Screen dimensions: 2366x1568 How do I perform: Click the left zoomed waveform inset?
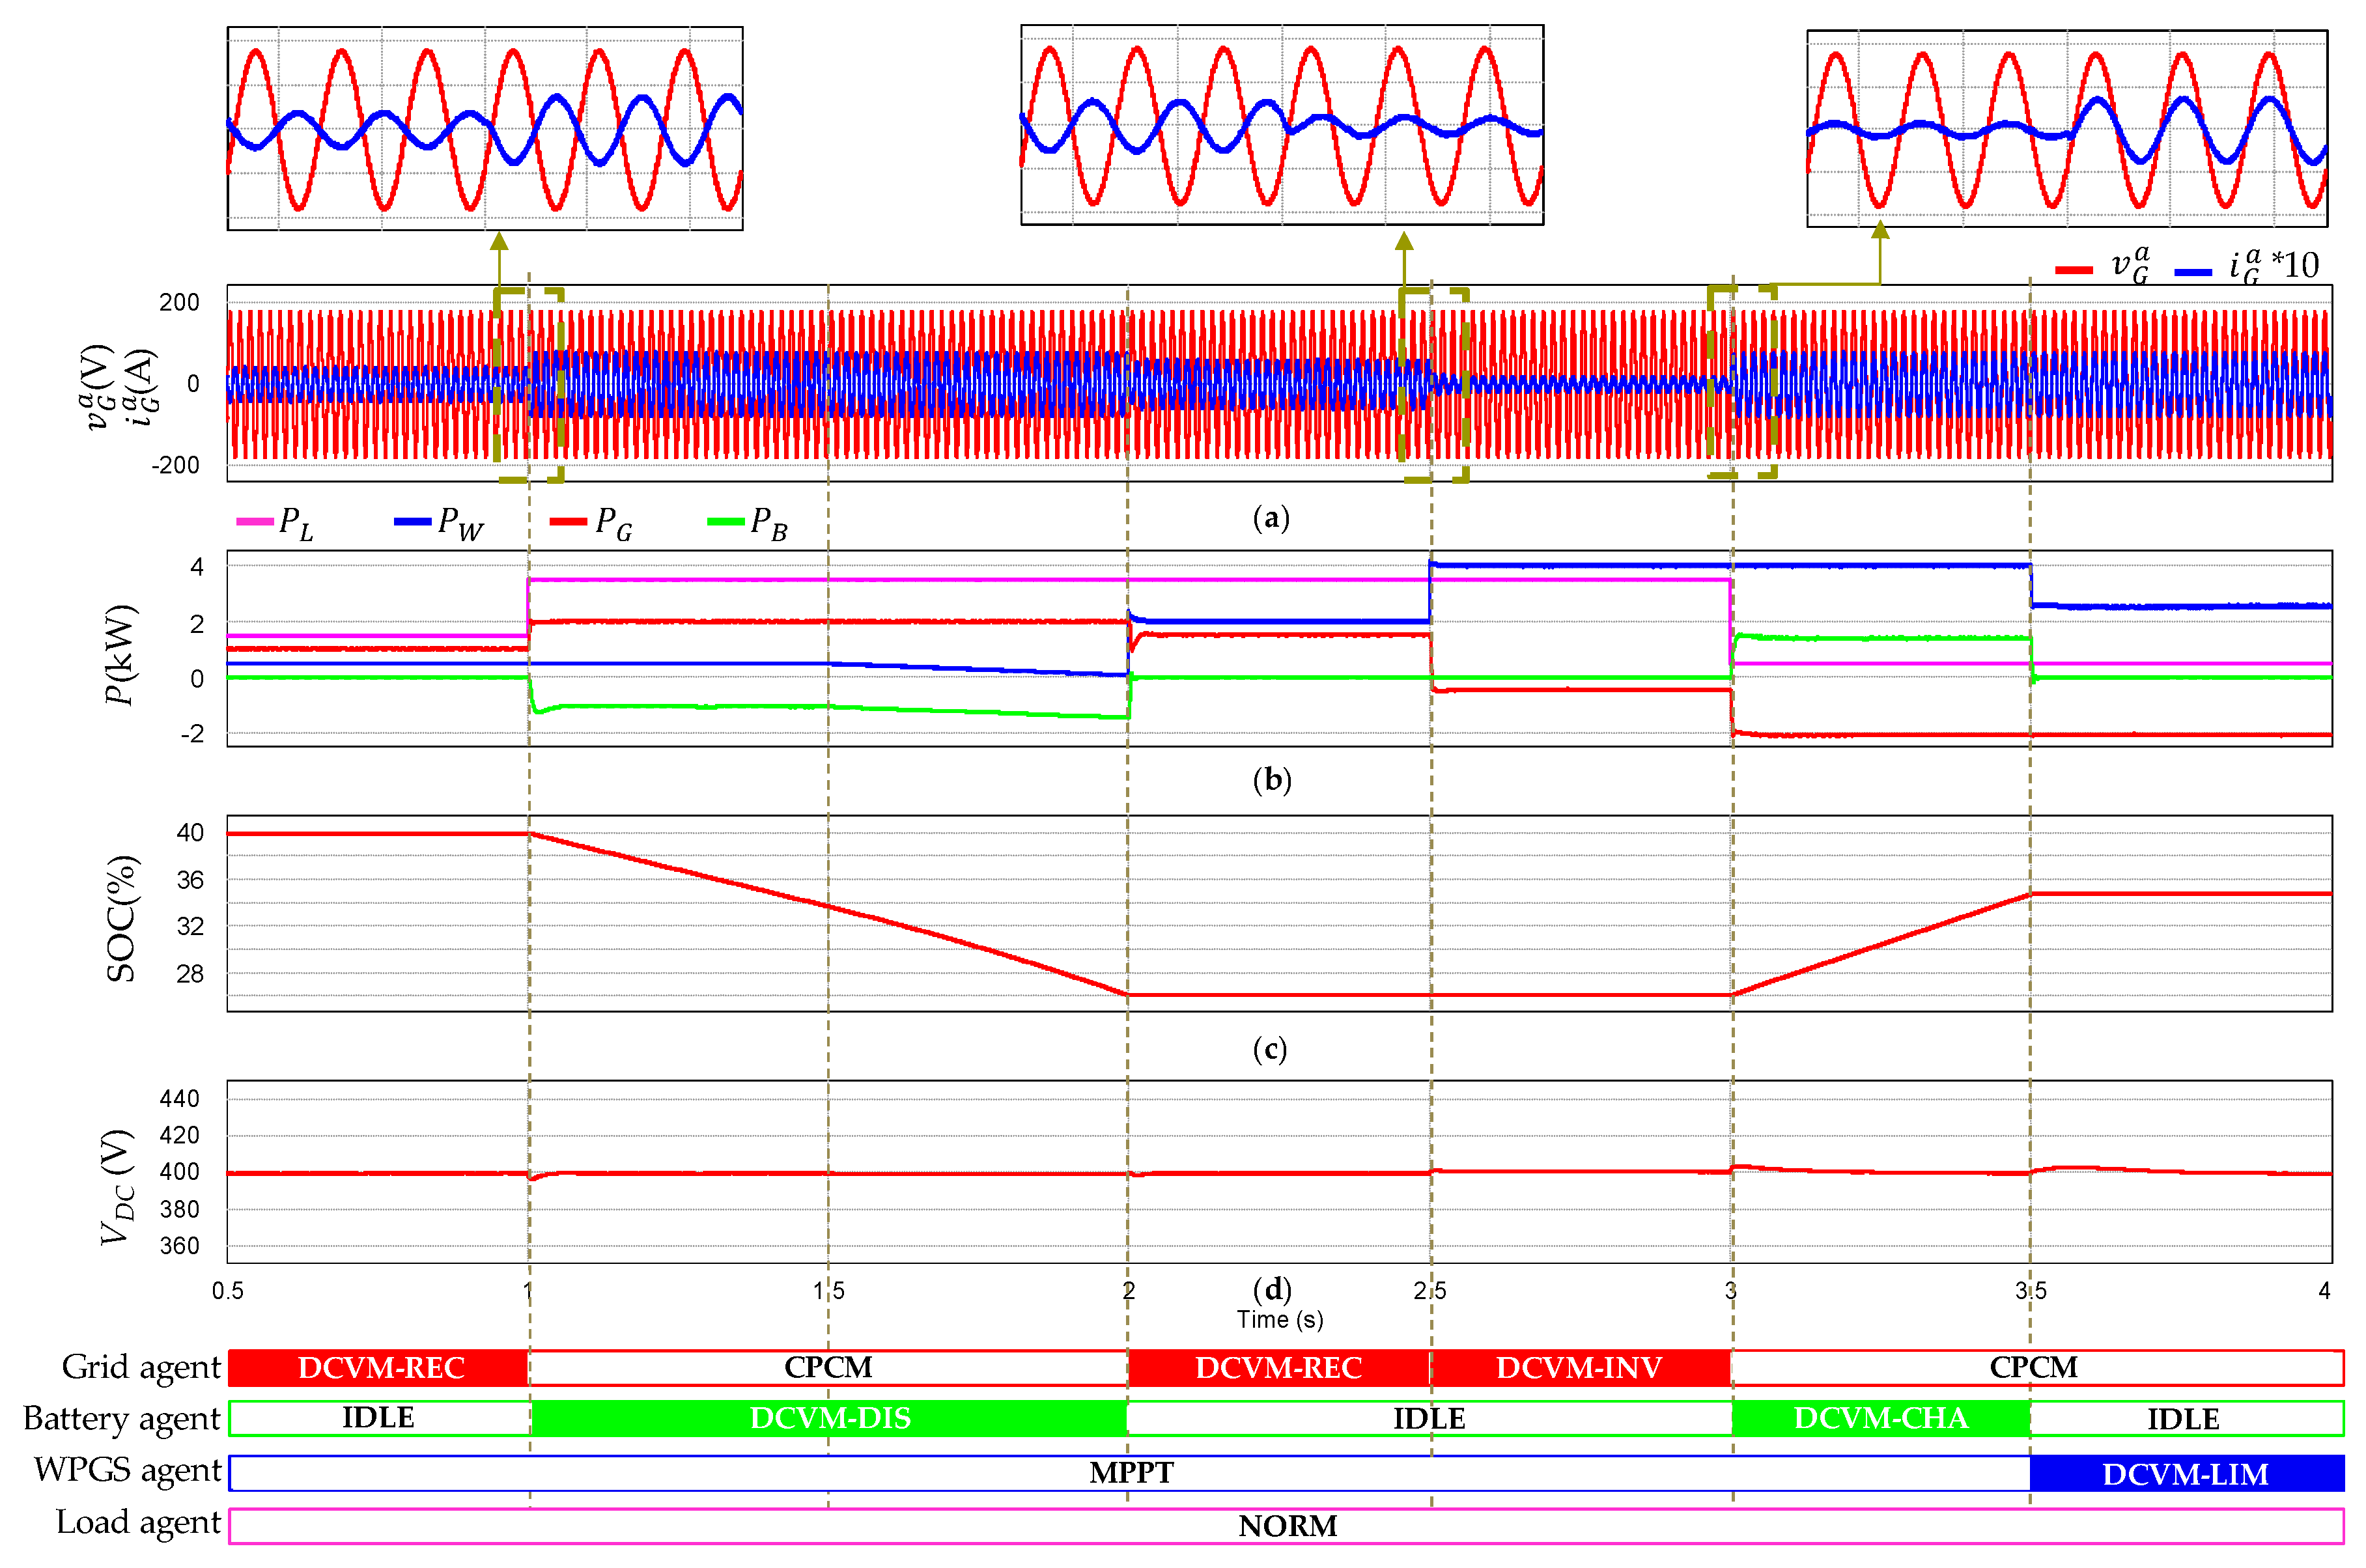coord(485,128)
